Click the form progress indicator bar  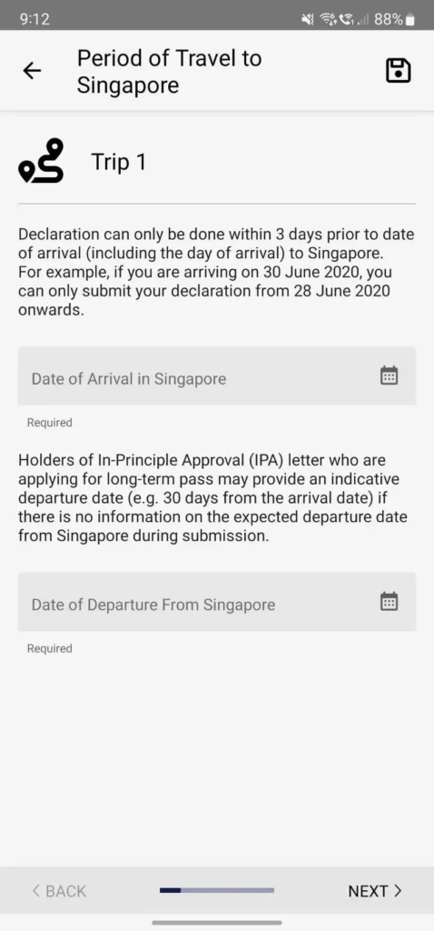pyautogui.click(x=217, y=890)
